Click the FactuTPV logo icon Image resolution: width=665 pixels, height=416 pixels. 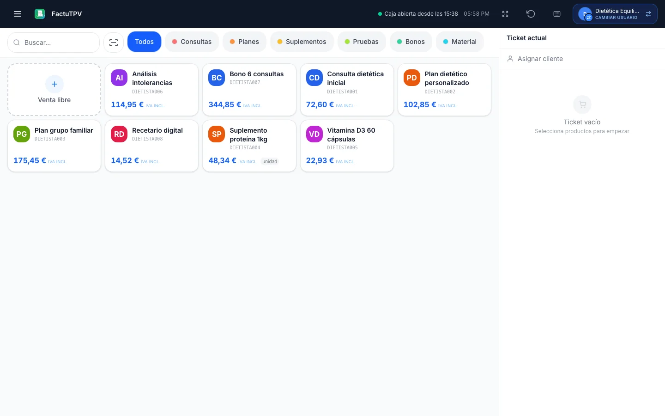pyautogui.click(x=40, y=14)
